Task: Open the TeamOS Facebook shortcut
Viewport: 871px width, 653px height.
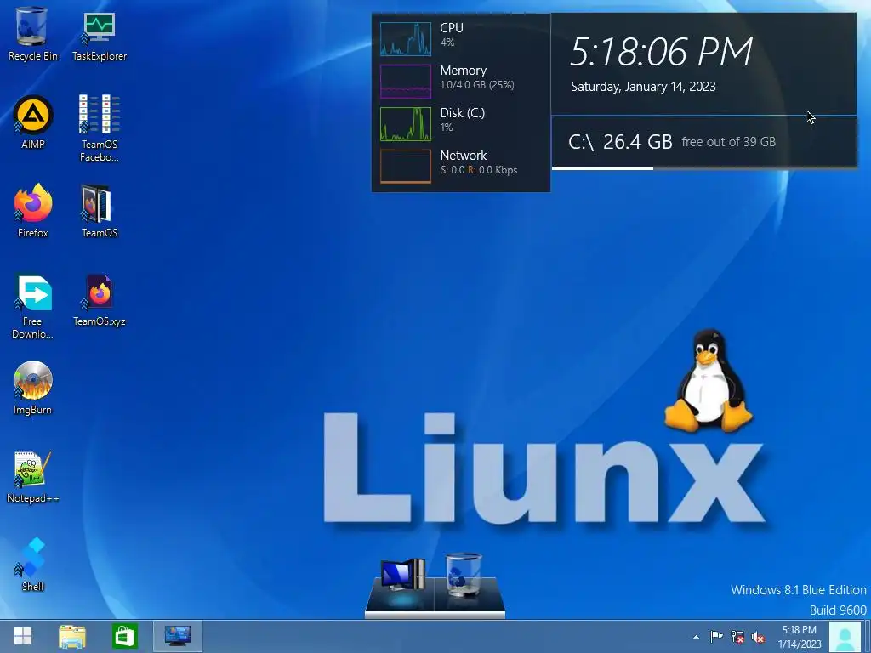Action: tap(99, 128)
